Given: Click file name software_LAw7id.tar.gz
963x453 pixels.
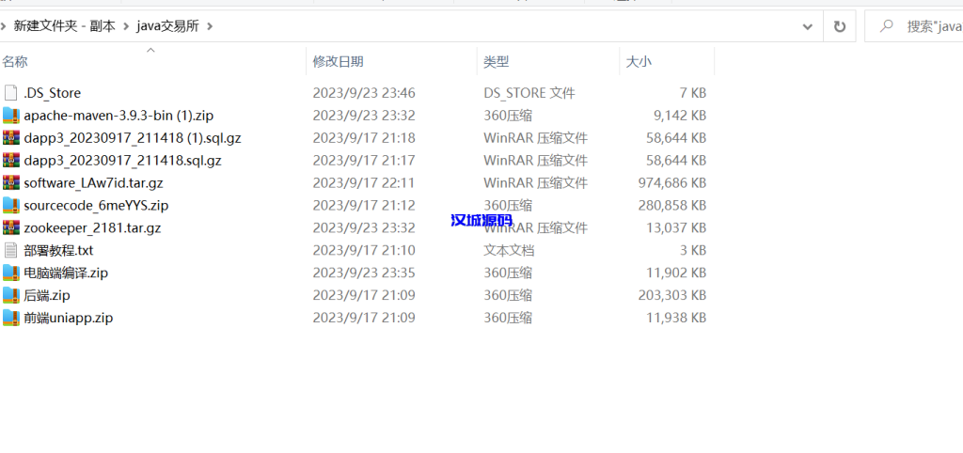Looking at the screenshot, I should pos(93,183).
